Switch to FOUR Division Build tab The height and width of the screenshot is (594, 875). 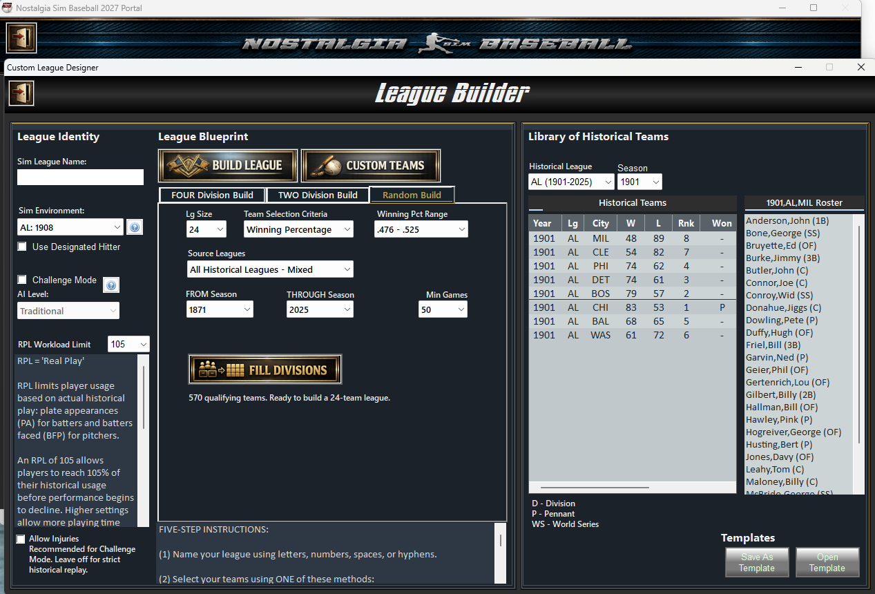coord(213,195)
